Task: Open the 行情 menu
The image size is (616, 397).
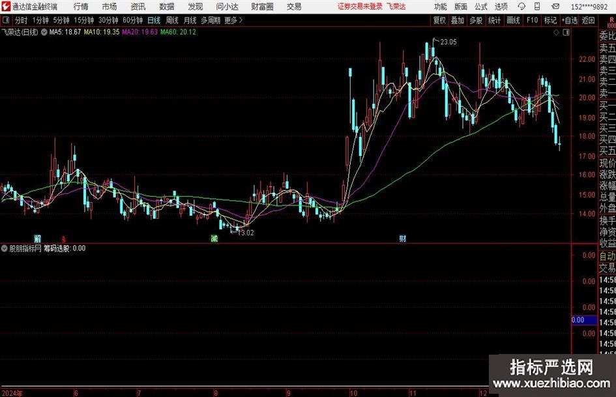Action: click(x=81, y=7)
